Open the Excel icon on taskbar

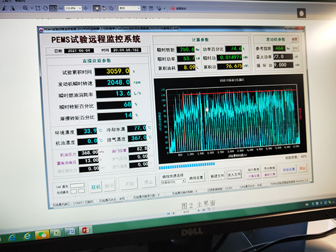coord(57,235)
